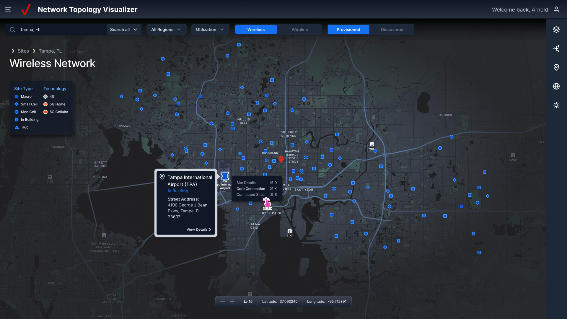Open the Utilization dropdown
The image size is (567, 319).
(210, 30)
